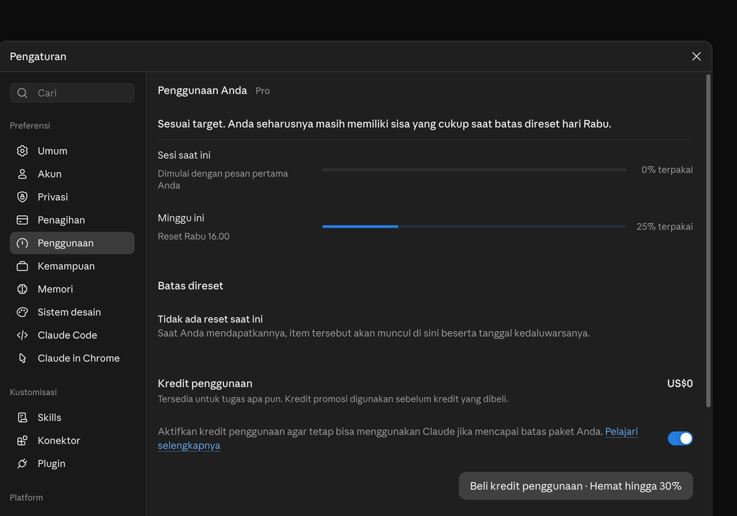Screen dimensions: 737x516
Task: Click the Kustomisasi section label
Action: [x=33, y=392]
